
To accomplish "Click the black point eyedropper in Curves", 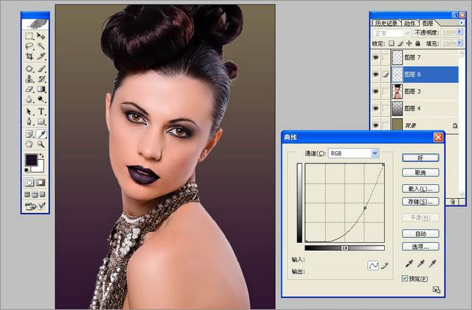I will (x=409, y=264).
